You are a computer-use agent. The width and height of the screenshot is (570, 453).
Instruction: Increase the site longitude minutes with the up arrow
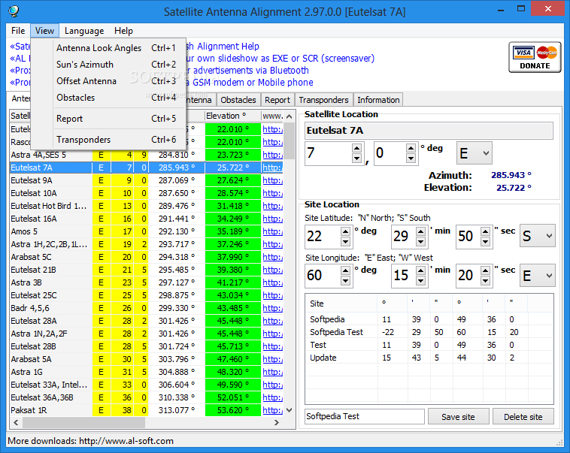click(x=420, y=270)
